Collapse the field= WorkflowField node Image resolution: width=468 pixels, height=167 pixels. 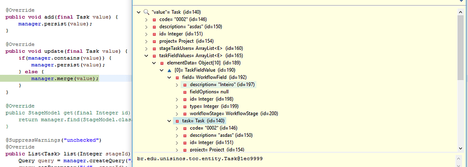click(169, 77)
